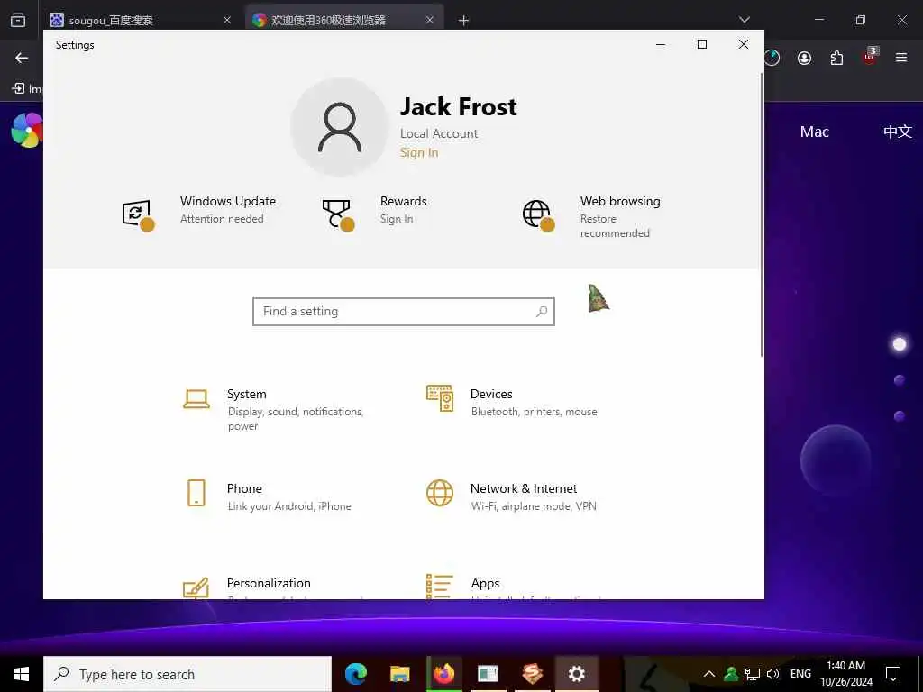Open the browser tab list dropdown arrow
Viewport: 923px width, 692px height.
(x=744, y=20)
